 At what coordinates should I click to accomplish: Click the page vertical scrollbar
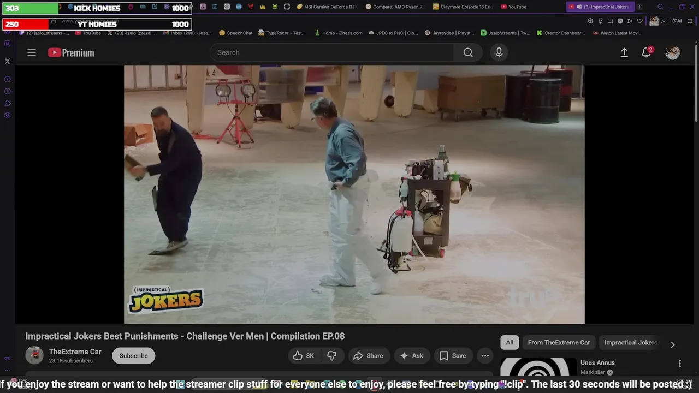pos(696,82)
